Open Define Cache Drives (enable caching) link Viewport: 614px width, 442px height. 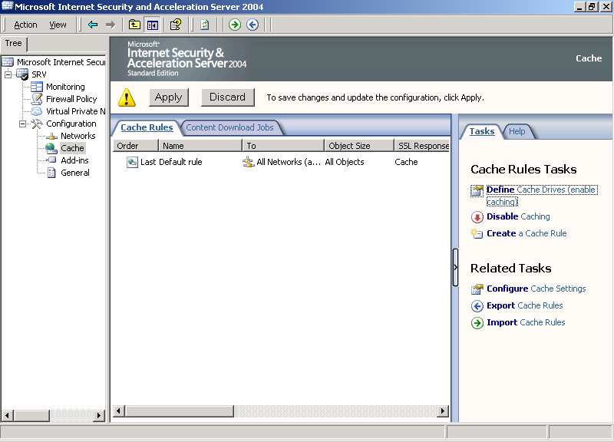[x=542, y=196]
